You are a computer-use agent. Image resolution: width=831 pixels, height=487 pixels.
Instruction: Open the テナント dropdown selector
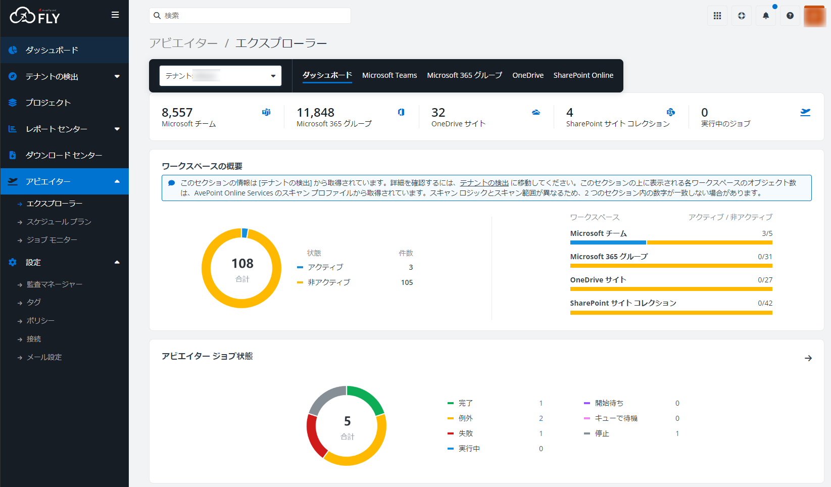(220, 76)
